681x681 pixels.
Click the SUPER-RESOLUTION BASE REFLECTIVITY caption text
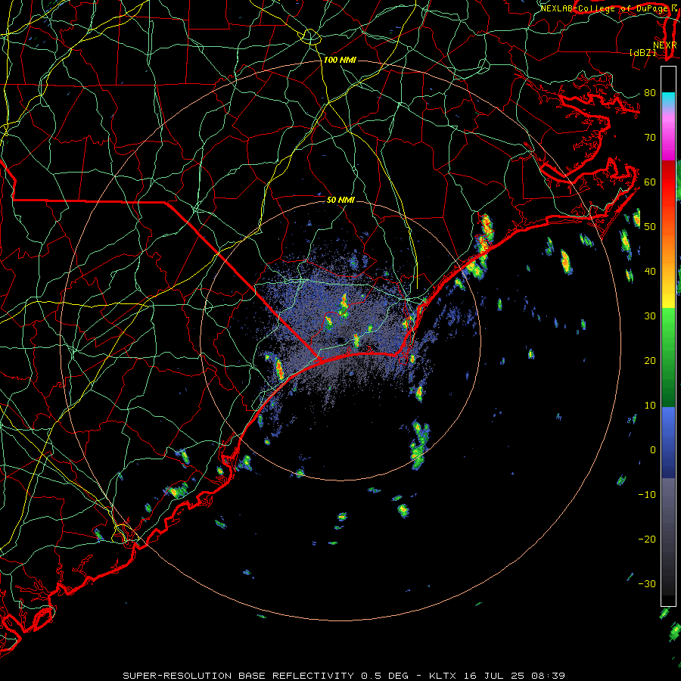coord(238,676)
